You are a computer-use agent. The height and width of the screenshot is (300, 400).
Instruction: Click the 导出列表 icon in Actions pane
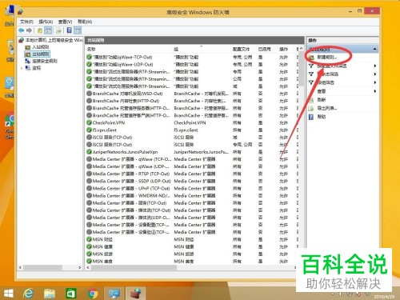(x=311, y=109)
